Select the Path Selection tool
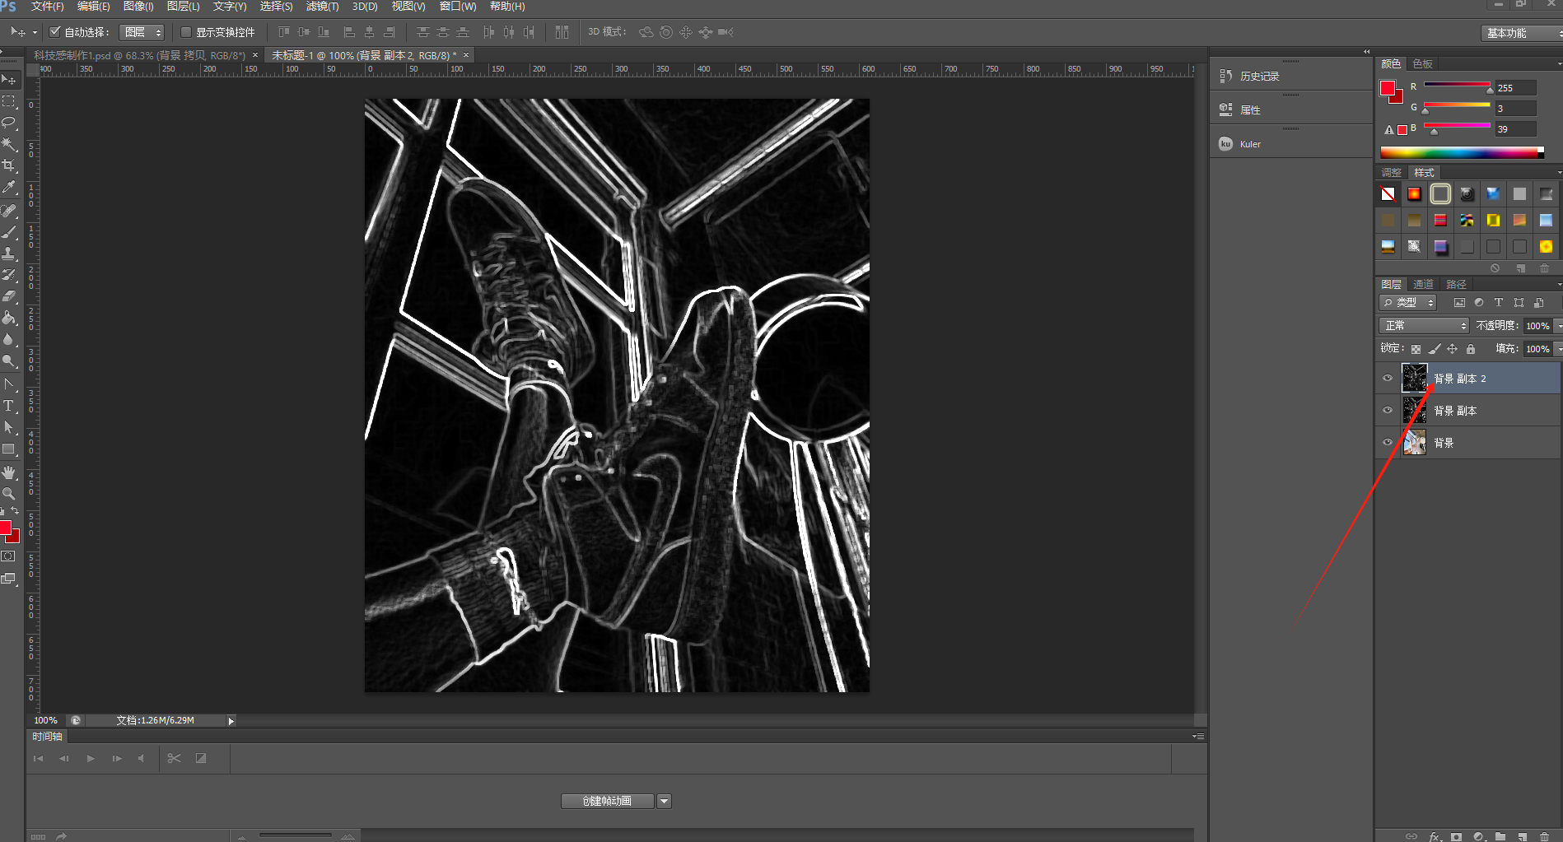 [x=9, y=427]
